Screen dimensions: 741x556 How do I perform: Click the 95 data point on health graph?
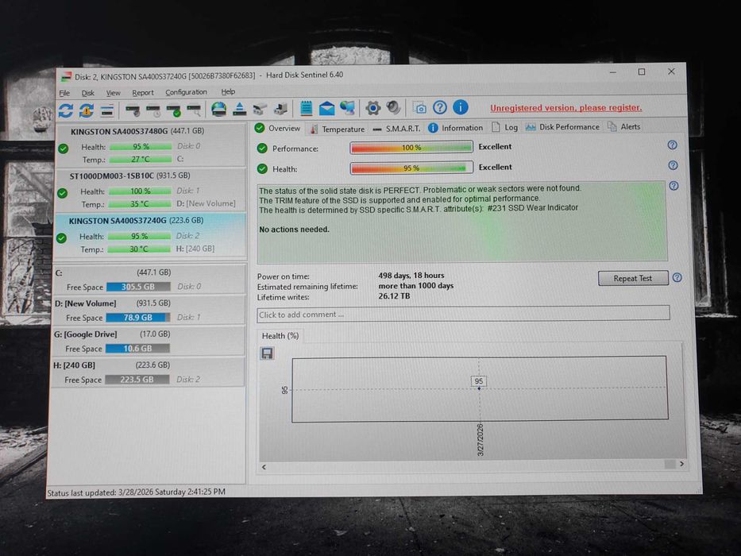pos(479,388)
